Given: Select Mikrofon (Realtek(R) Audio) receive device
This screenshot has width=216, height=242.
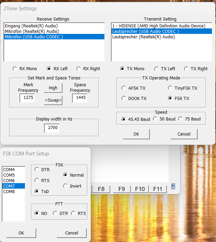Looking at the screenshot, I should [31, 31].
